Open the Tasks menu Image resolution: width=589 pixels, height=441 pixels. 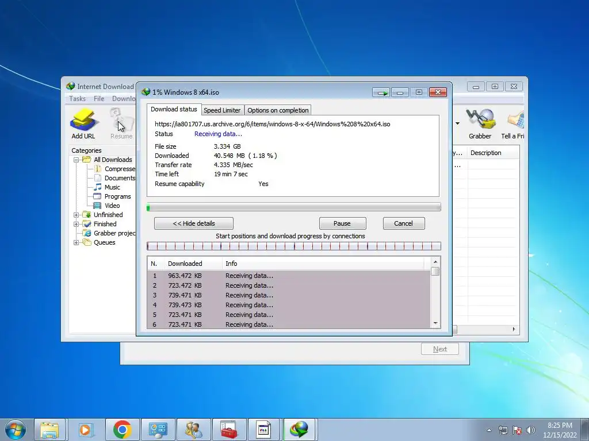point(78,99)
